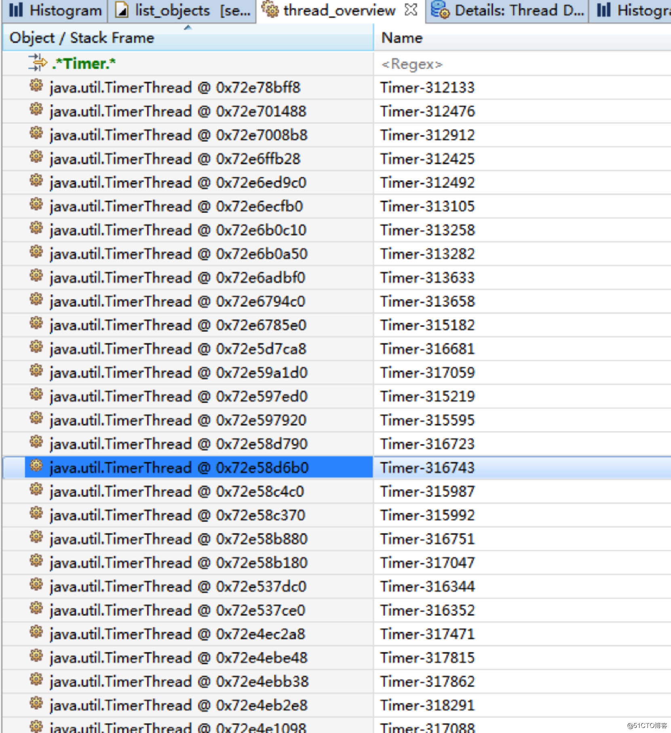The image size is (671, 733).
Task: Click thread icon of TimerThread 0x72e6adbf0
Action: pos(36,276)
